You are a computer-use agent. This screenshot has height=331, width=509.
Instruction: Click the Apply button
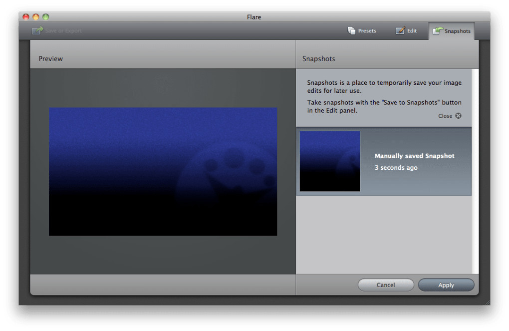click(446, 285)
